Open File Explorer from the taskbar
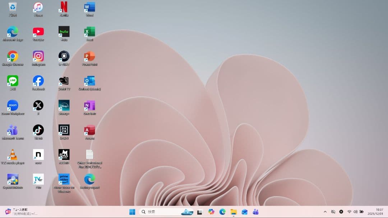 tap(234, 212)
